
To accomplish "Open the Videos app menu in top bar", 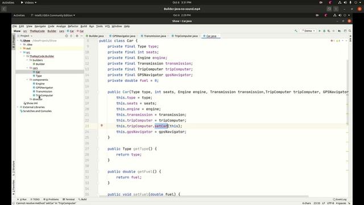I will coord(29,2).
